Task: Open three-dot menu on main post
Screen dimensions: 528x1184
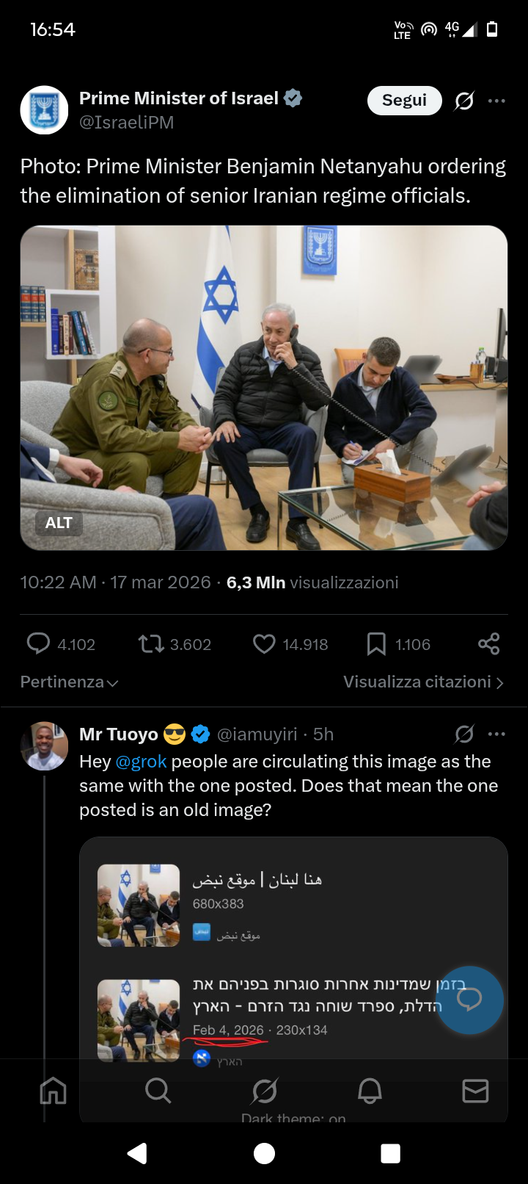Action: (x=496, y=101)
